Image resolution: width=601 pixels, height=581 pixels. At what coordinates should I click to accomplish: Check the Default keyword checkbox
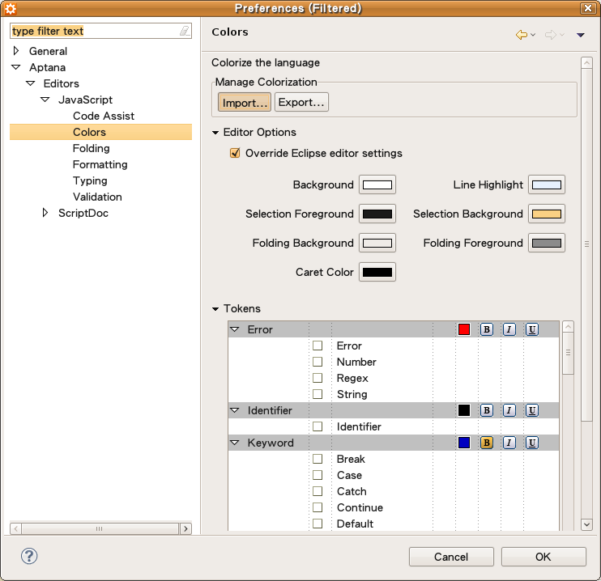tap(318, 524)
